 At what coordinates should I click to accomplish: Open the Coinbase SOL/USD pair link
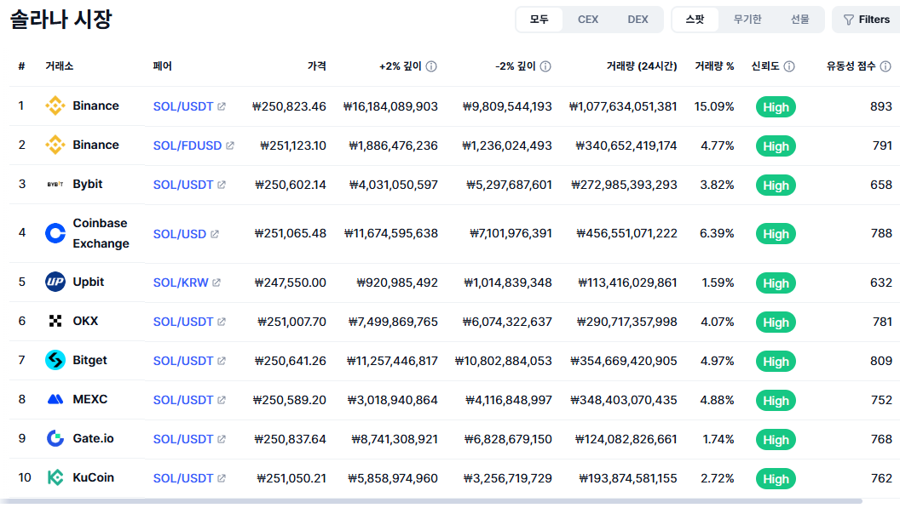click(180, 234)
